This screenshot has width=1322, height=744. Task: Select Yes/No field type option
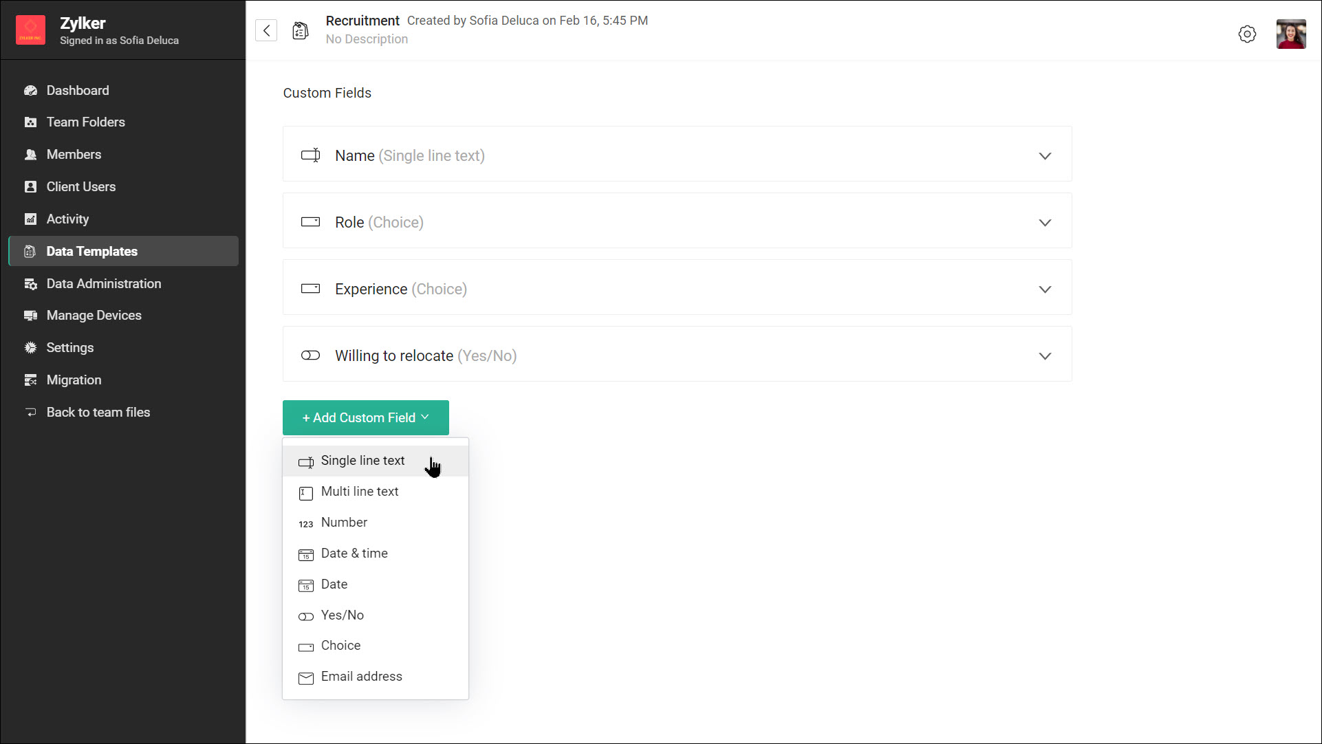[343, 615]
